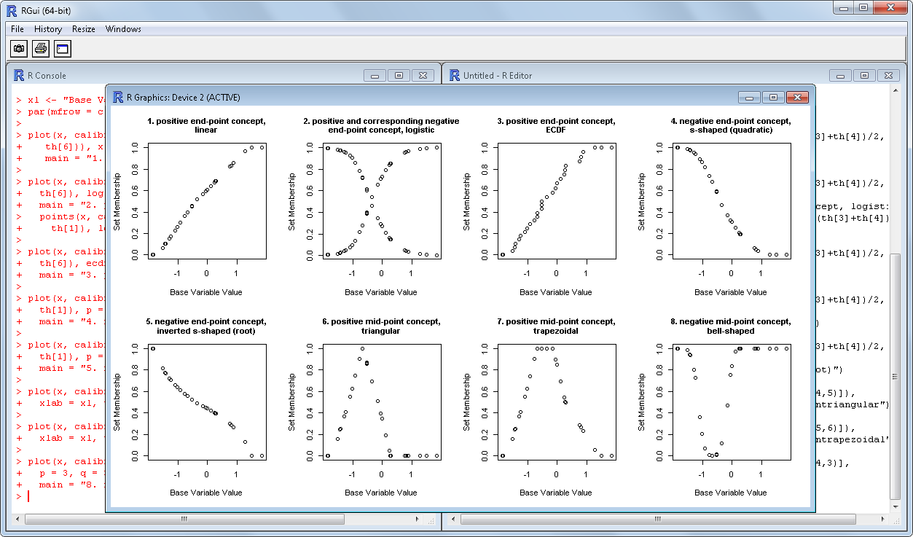Click the R logo in RGui title bar
Viewport: 913px width, 537px height.
(x=12, y=10)
